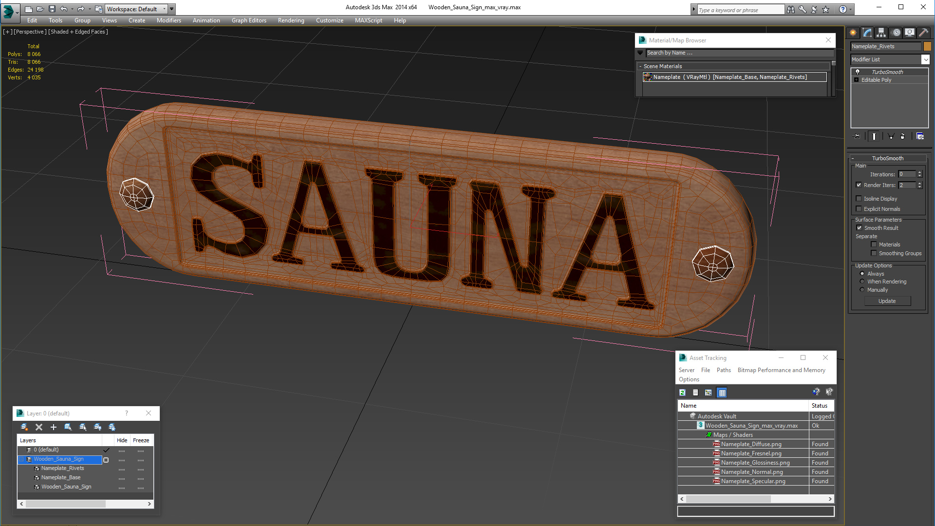Image resolution: width=935 pixels, height=526 pixels.
Task: Click Configure Modifier Sets icon
Action: [x=920, y=136]
